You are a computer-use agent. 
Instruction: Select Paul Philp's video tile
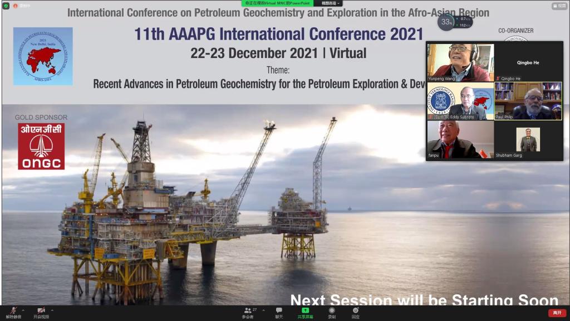coord(528,101)
